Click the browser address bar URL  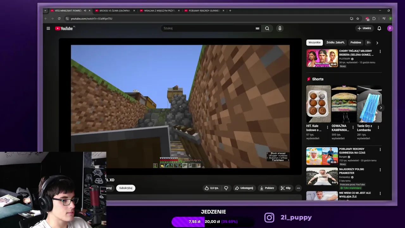91,18
